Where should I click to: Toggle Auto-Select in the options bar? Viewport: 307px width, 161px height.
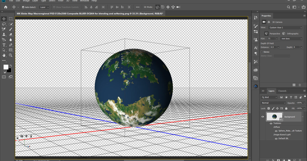coord(23,7)
